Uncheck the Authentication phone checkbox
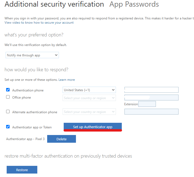This screenshot has width=194, height=177. pyautogui.click(x=8, y=90)
